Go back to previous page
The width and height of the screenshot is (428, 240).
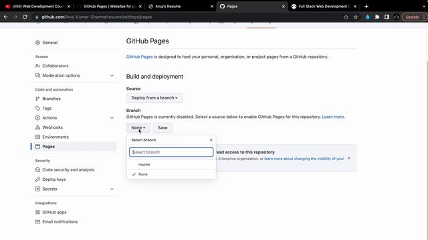point(6,17)
